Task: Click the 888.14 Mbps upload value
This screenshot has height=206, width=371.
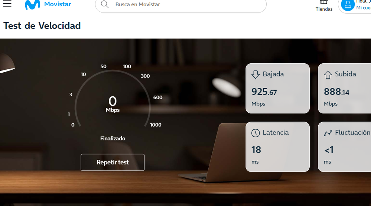Action: [x=336, y=92]
